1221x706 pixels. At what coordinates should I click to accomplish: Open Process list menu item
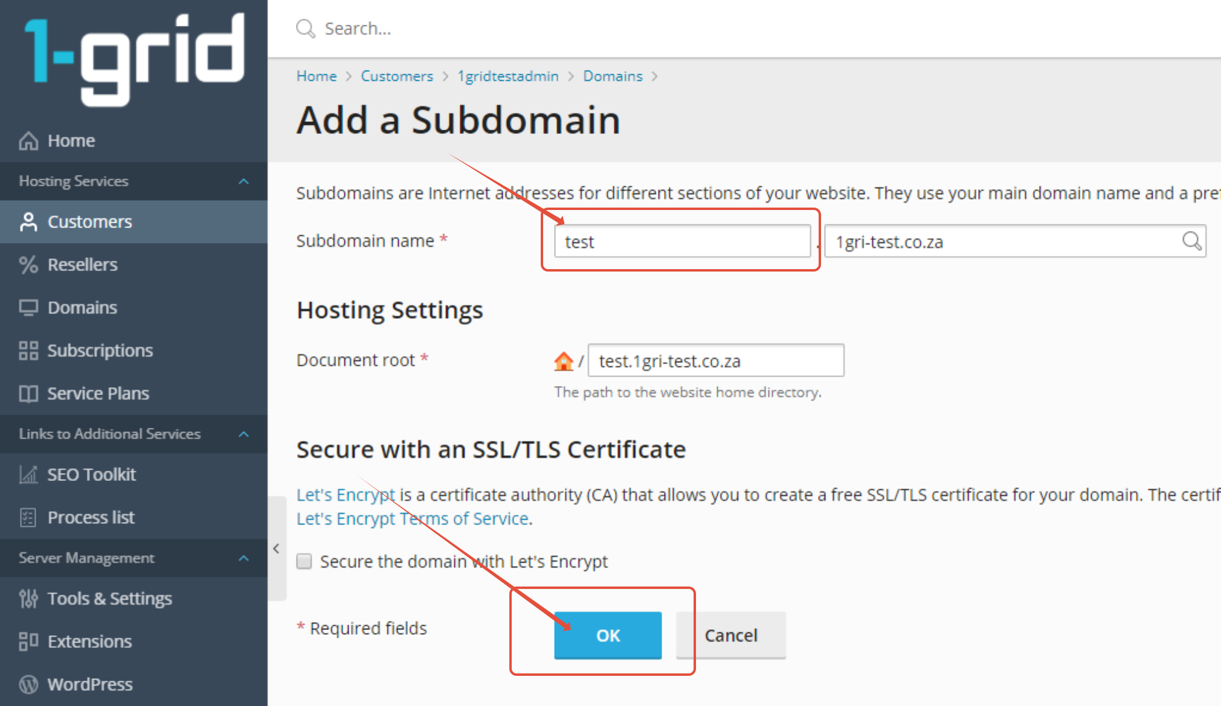91,518
